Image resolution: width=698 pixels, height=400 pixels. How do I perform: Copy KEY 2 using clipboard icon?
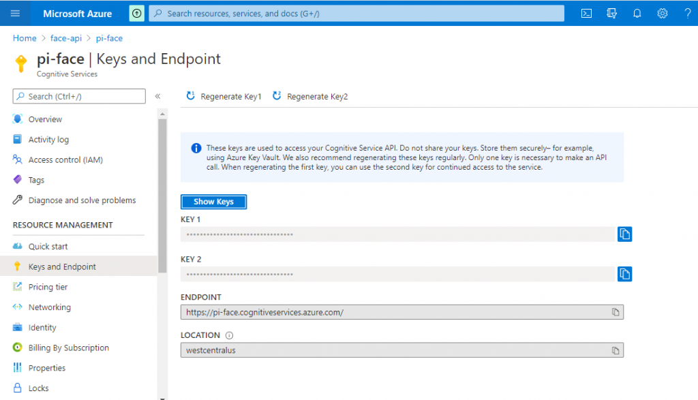(x=625, y=274)
